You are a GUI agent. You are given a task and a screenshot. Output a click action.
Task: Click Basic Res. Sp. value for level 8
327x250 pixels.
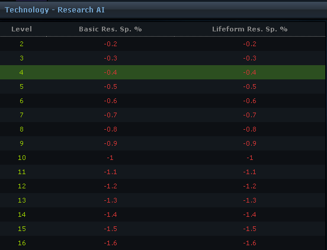(x=110, y=129)
